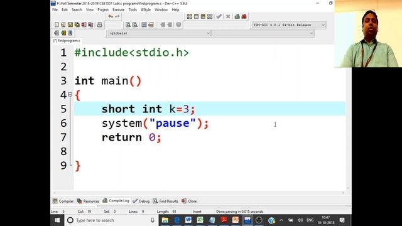Click the Open file toolbar icon
402x226 pixels.
(x=63, y=25)
